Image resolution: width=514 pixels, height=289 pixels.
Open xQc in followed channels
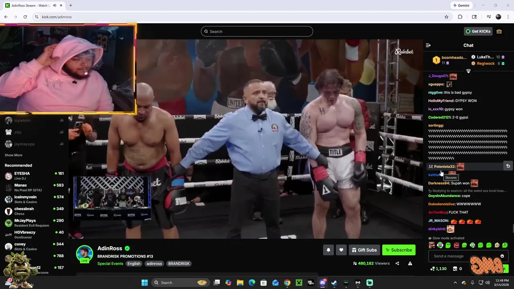pos(34,132)
